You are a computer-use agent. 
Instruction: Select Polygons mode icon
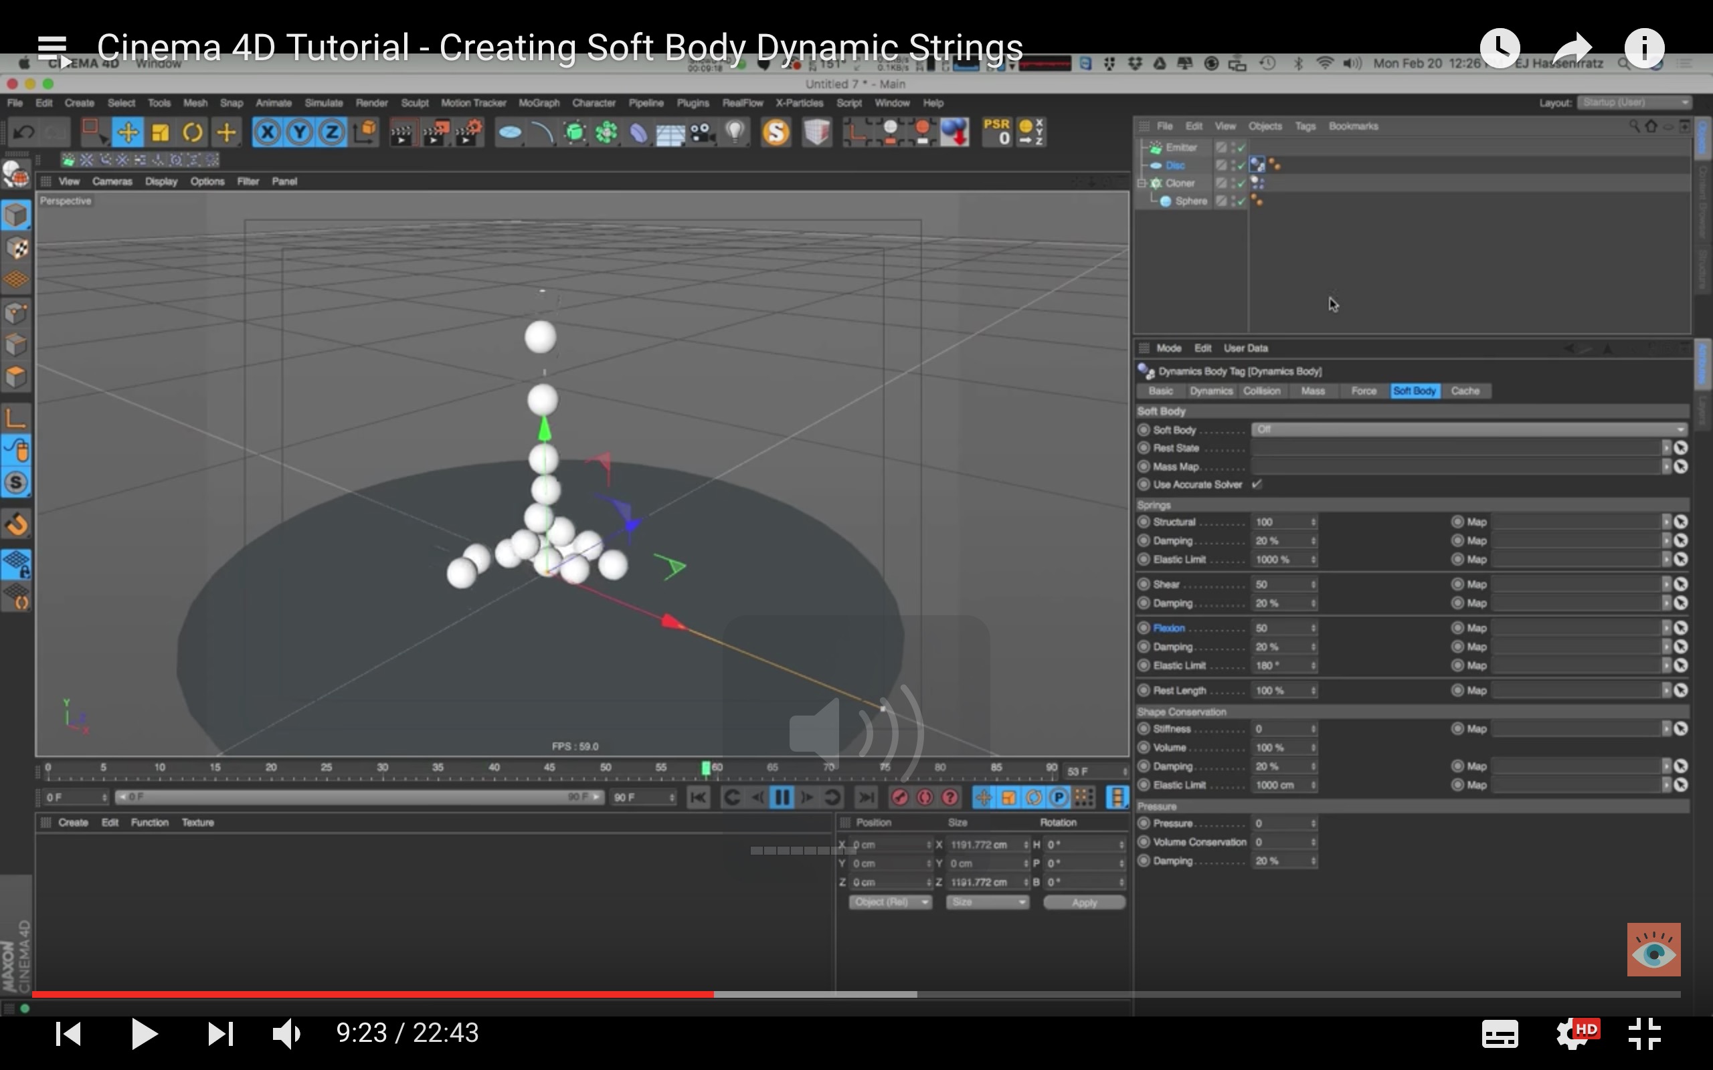coord(16,377)
